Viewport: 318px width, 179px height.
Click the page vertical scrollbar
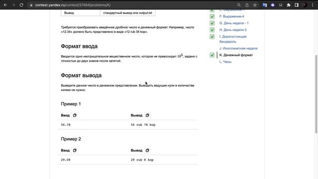[x=316, y=94]
